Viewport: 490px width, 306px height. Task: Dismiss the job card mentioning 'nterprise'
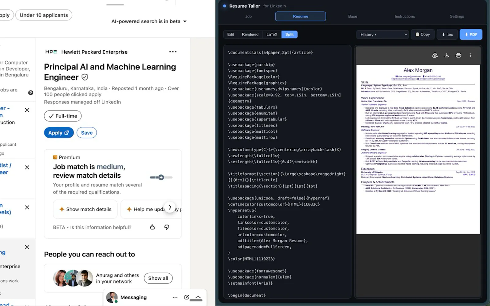(x=27, y=247)
